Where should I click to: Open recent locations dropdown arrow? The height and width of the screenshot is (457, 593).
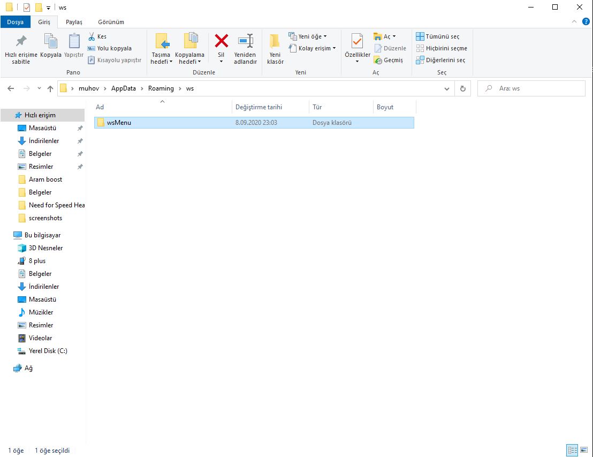pyautogui.click(x=39, y=88)
